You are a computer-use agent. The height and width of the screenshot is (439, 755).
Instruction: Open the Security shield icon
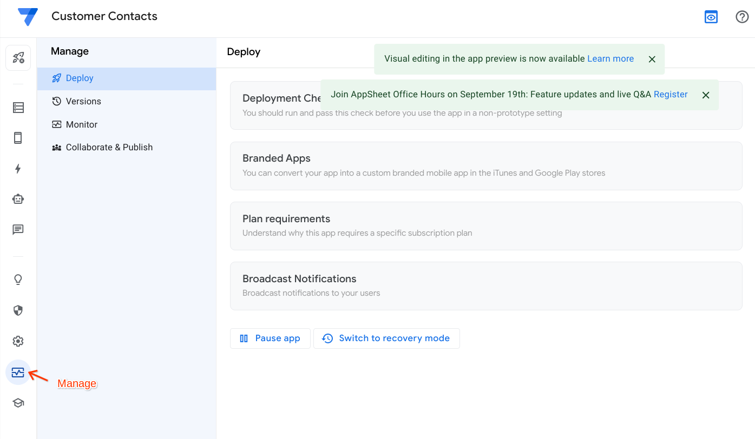[18, 310]
